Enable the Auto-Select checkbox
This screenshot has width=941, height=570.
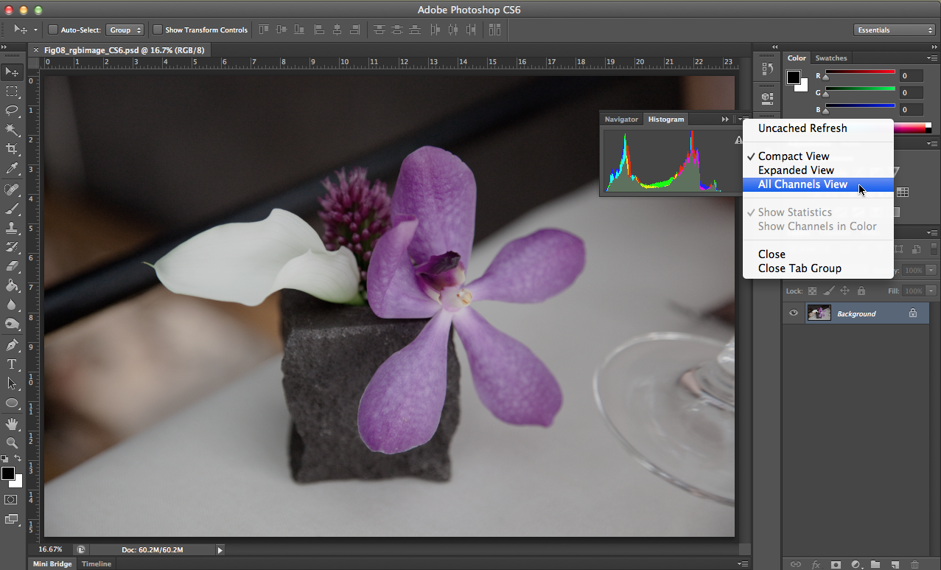click(x=53, y=30)
